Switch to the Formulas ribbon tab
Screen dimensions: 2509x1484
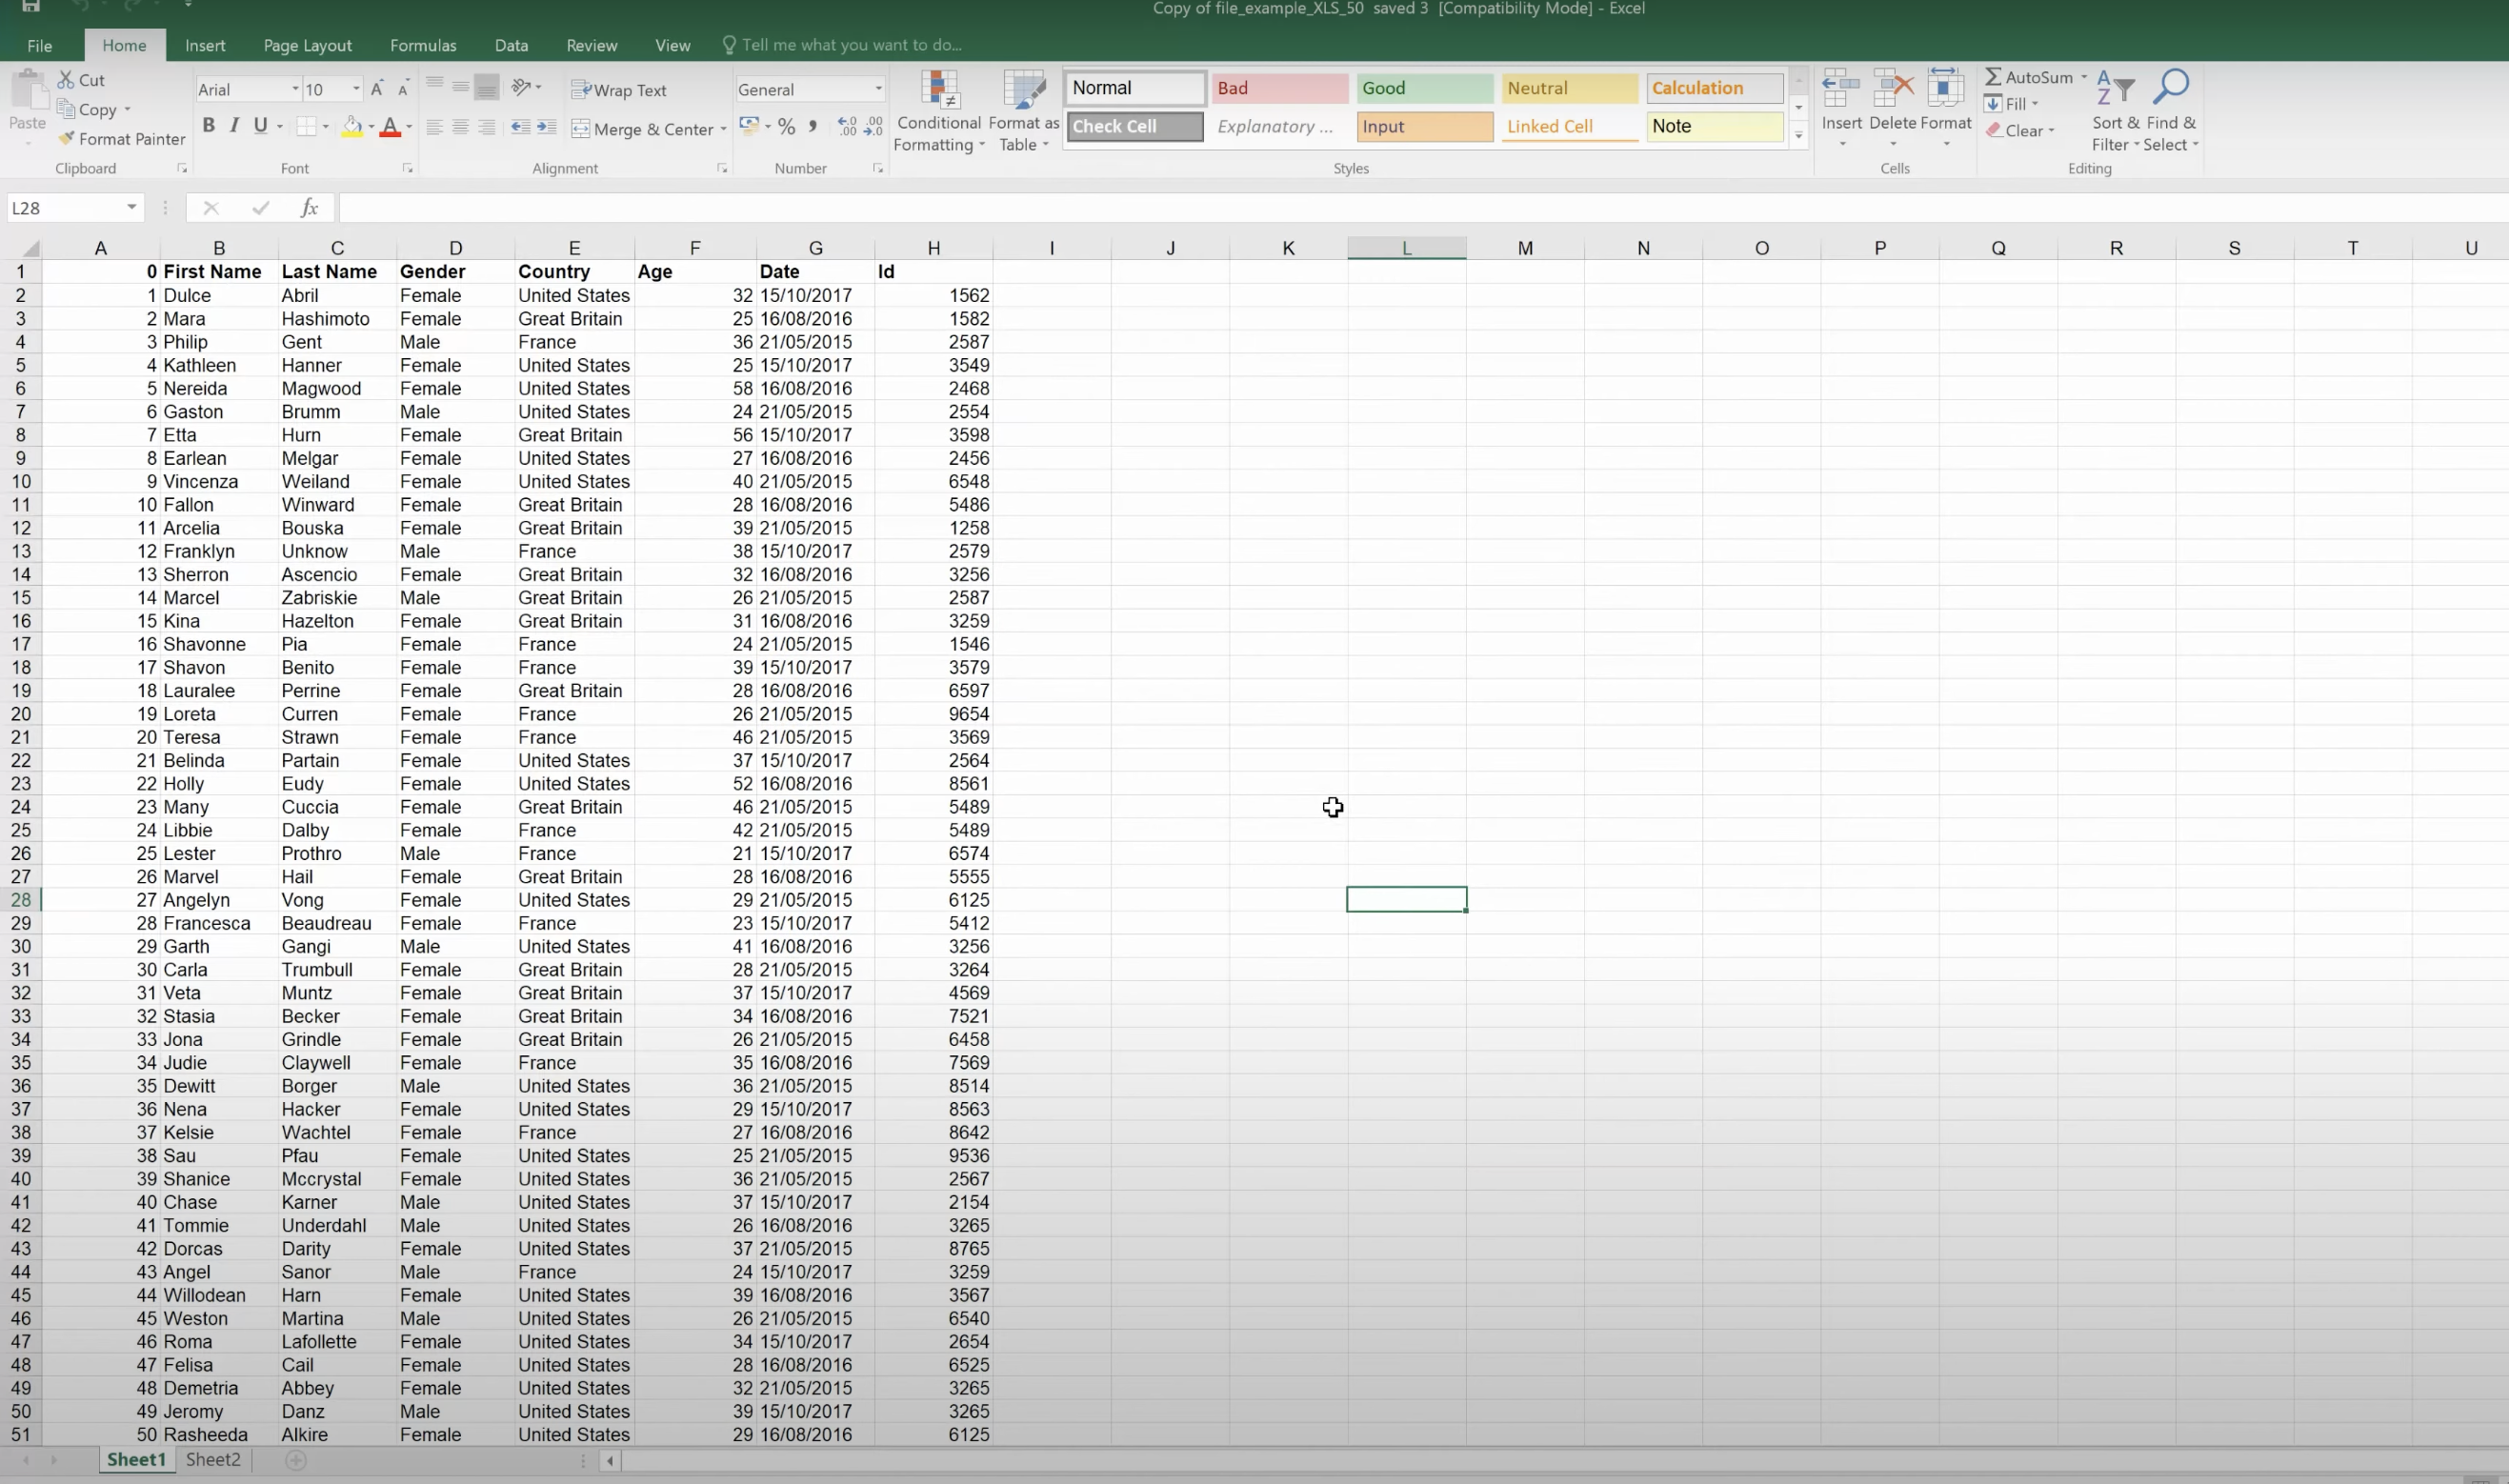pos(423,45)
